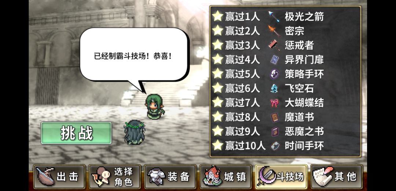Select the blue card icon for 异界门扉
The image size is (396, 191).
(275, 60)
